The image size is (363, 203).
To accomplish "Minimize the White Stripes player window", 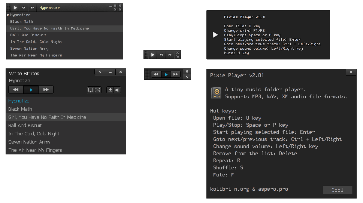I will (x=110, y=72).
